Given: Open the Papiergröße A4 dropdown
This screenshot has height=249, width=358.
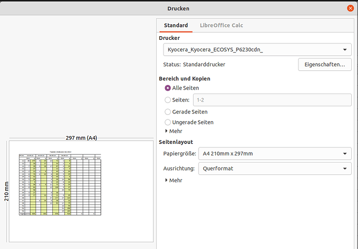Looking at the screenshot, I should click(275, 154).
